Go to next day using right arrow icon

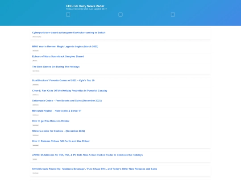(x=173, y=15)
